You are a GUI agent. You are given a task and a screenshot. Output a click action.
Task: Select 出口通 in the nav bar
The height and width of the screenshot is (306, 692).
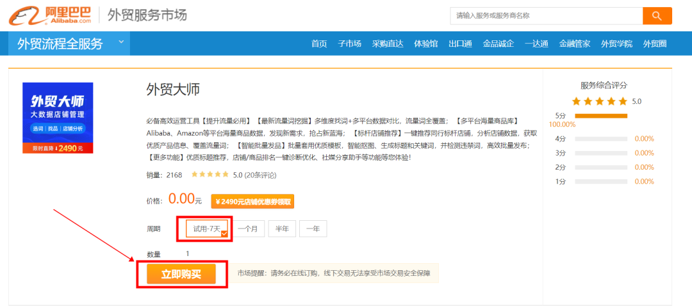[x=460, y=44]
